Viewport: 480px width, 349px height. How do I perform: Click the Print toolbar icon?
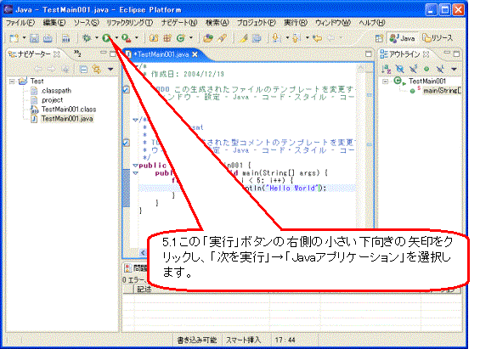48,38
